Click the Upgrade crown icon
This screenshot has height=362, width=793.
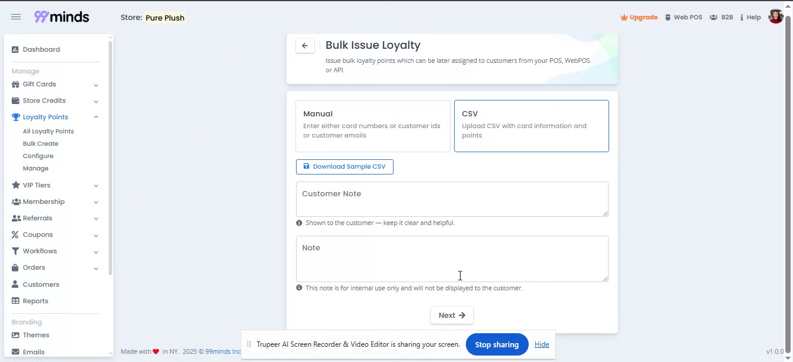click(624, 18)
